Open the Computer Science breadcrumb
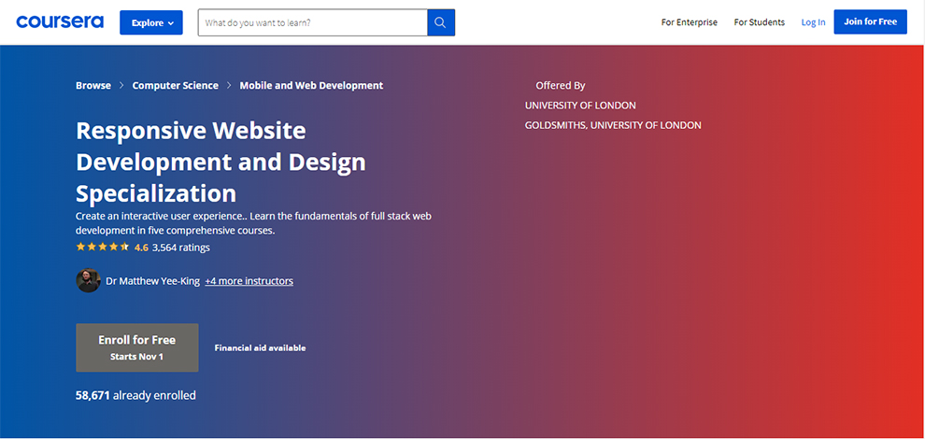The image size is (925, 439). (x=176, y=86)
